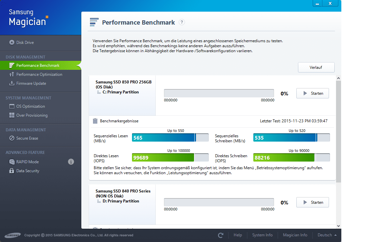Click the Verlauf history button

[x=316, y=67]
